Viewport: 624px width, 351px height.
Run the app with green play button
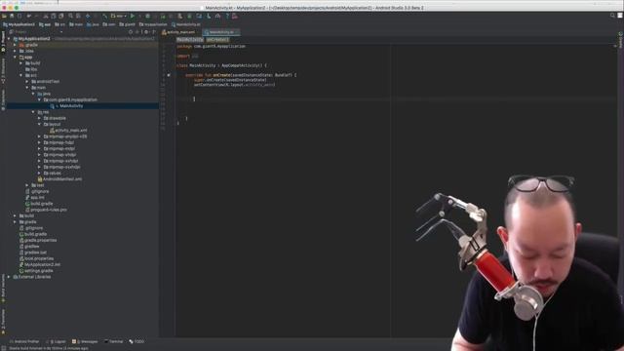coord(133,16)
